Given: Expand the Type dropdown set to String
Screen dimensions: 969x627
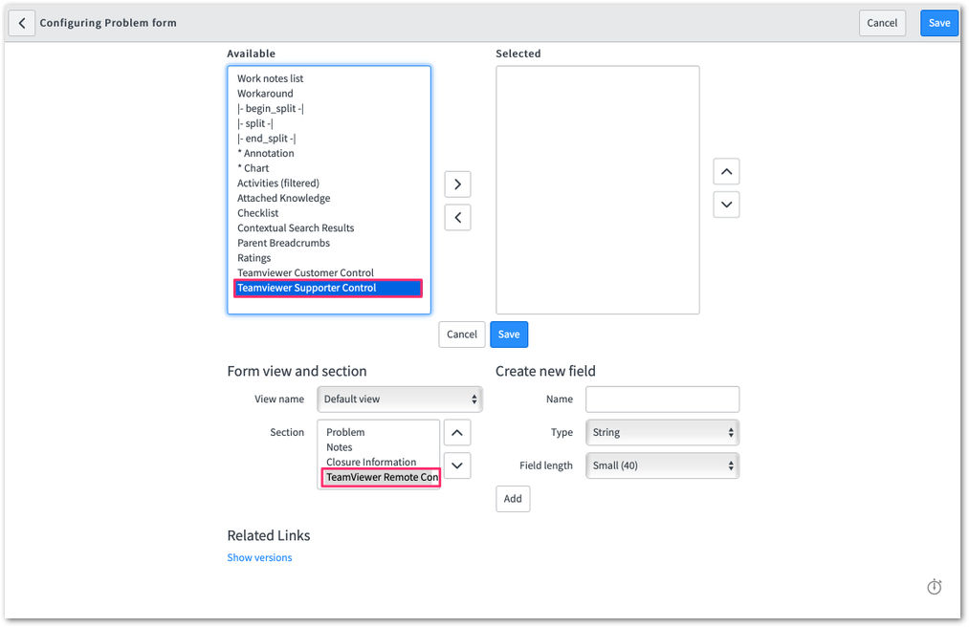Looking at the screenshot, I should 662,432.
